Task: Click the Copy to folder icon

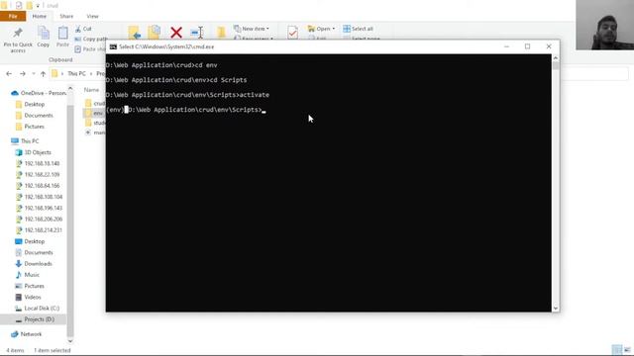Action: coord(155,33)
